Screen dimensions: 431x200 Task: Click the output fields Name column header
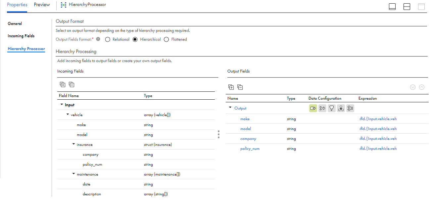click(233, 98)
